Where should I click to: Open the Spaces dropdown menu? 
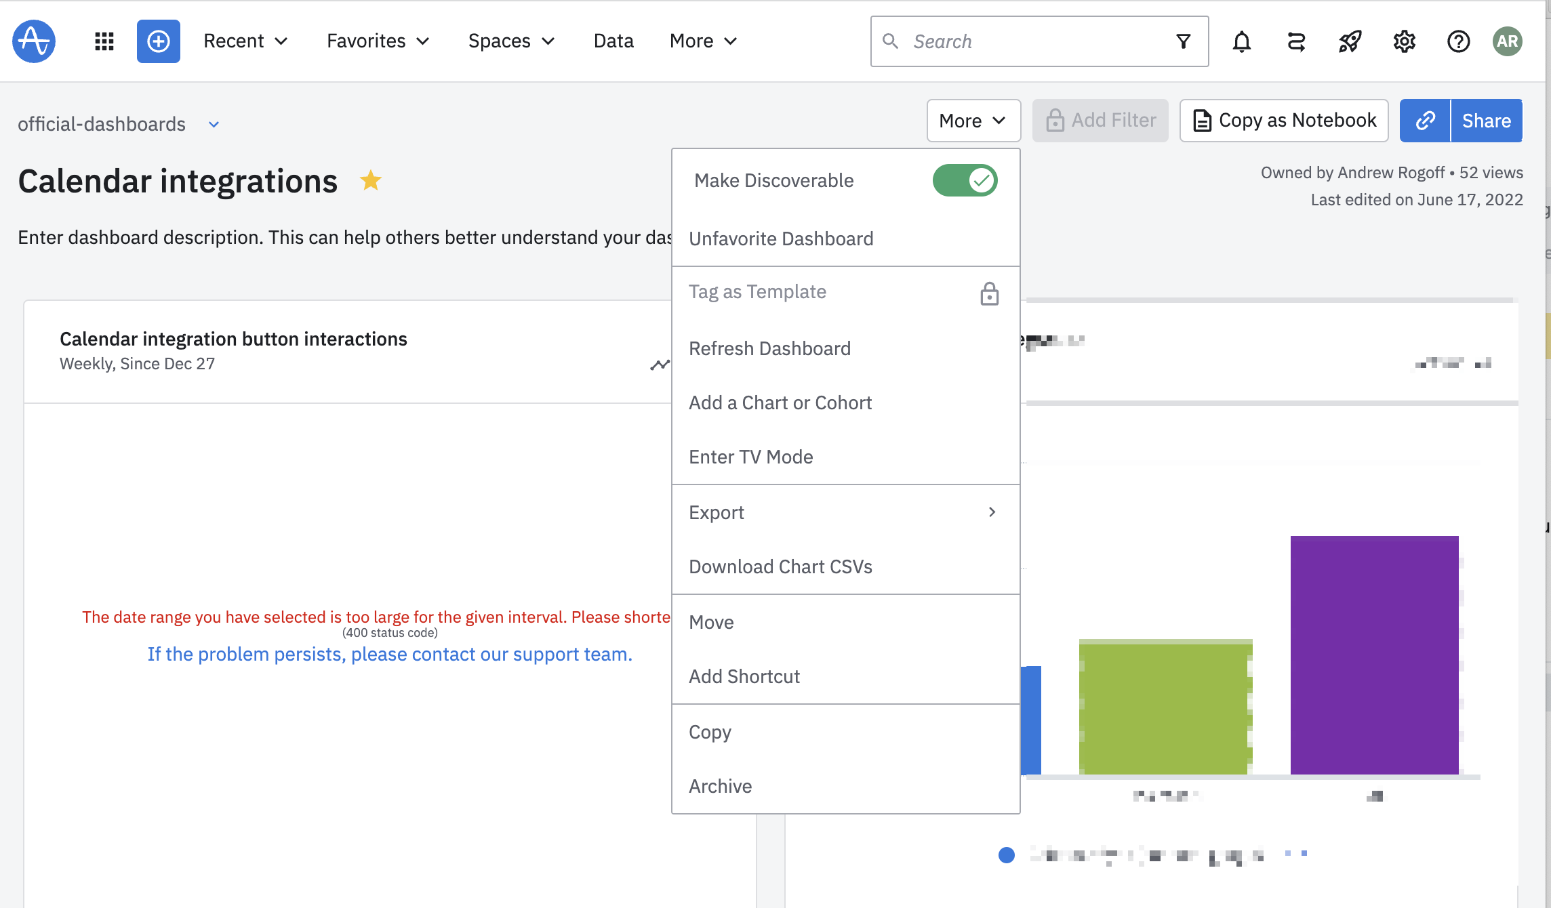[511, 41]
